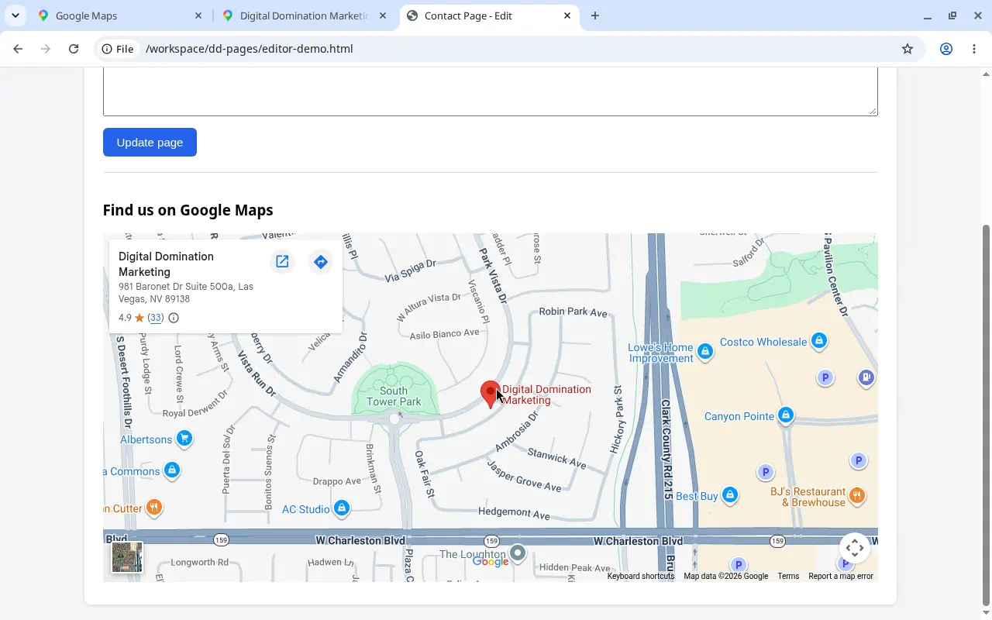Open larger map view icon

tap(282, 262)
